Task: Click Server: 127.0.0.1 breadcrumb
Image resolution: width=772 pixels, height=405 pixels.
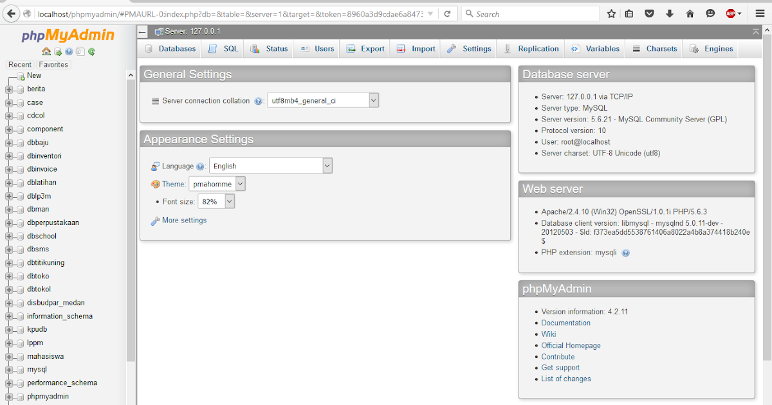Action: (192, 32)
